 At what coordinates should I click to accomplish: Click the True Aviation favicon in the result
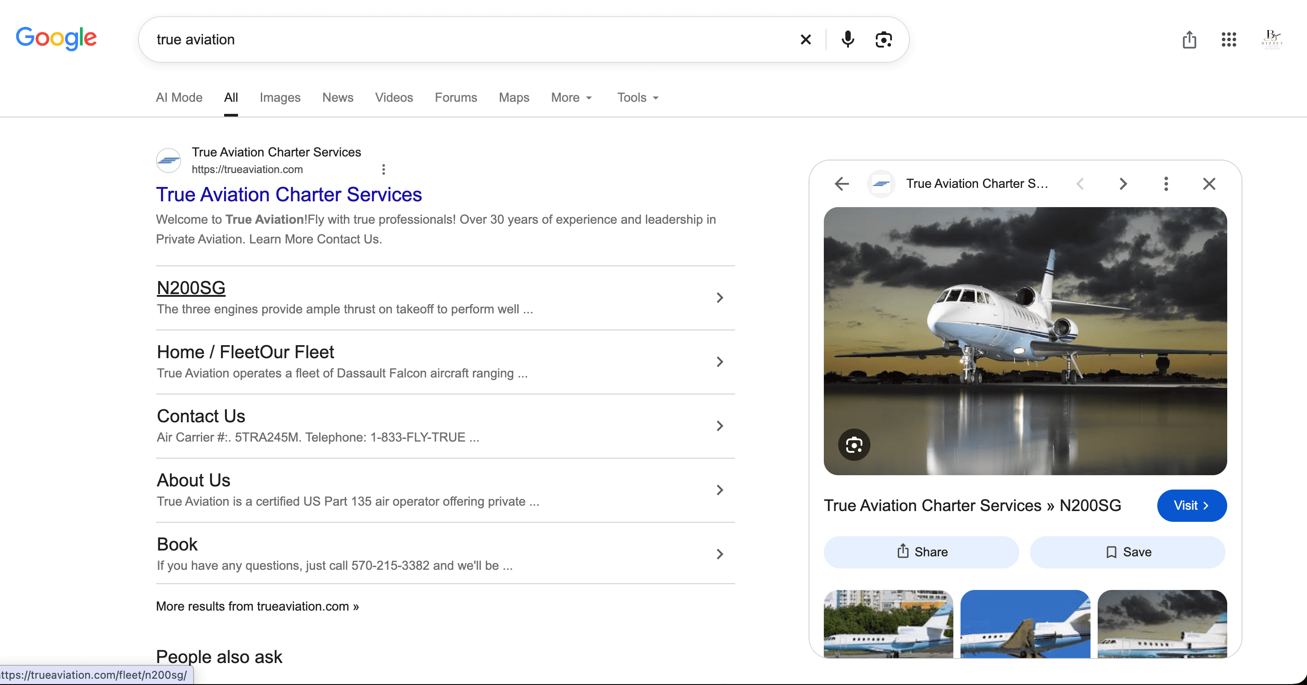tap(169, 161)
